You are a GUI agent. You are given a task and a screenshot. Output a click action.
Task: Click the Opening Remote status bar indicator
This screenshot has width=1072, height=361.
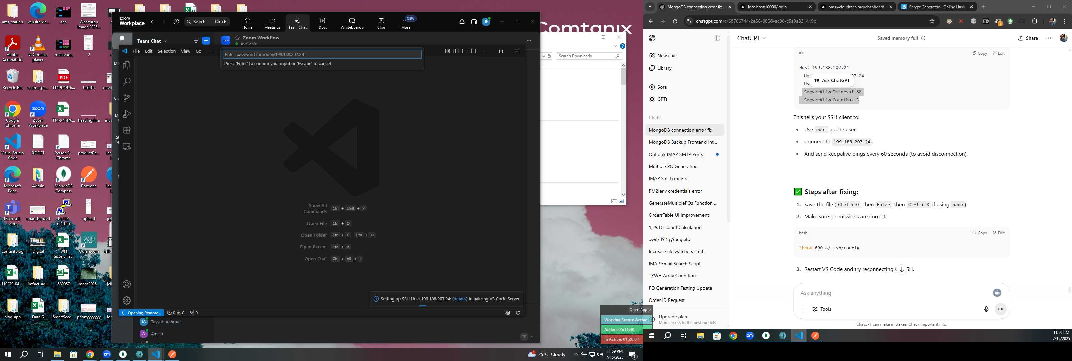click(x=141, y=313)
